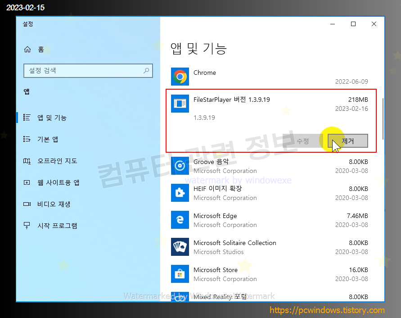The image size is (401, 318).
Task: Click the 시작 프로그램 icon
Action: (27, 226)
